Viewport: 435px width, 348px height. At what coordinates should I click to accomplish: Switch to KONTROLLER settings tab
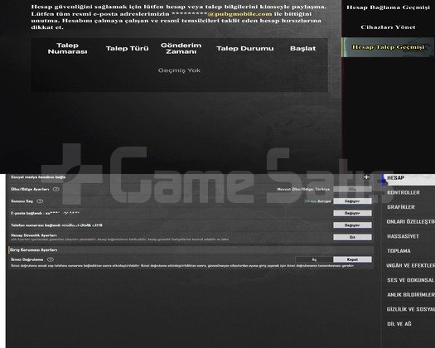click(404, 192)
